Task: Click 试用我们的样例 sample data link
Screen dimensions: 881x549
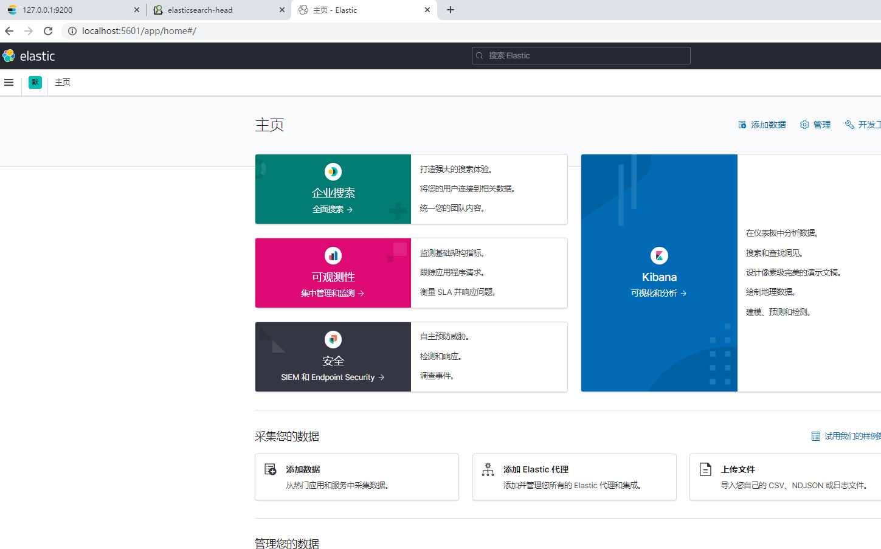Action: pyautogui.click(x=852, y=436)
